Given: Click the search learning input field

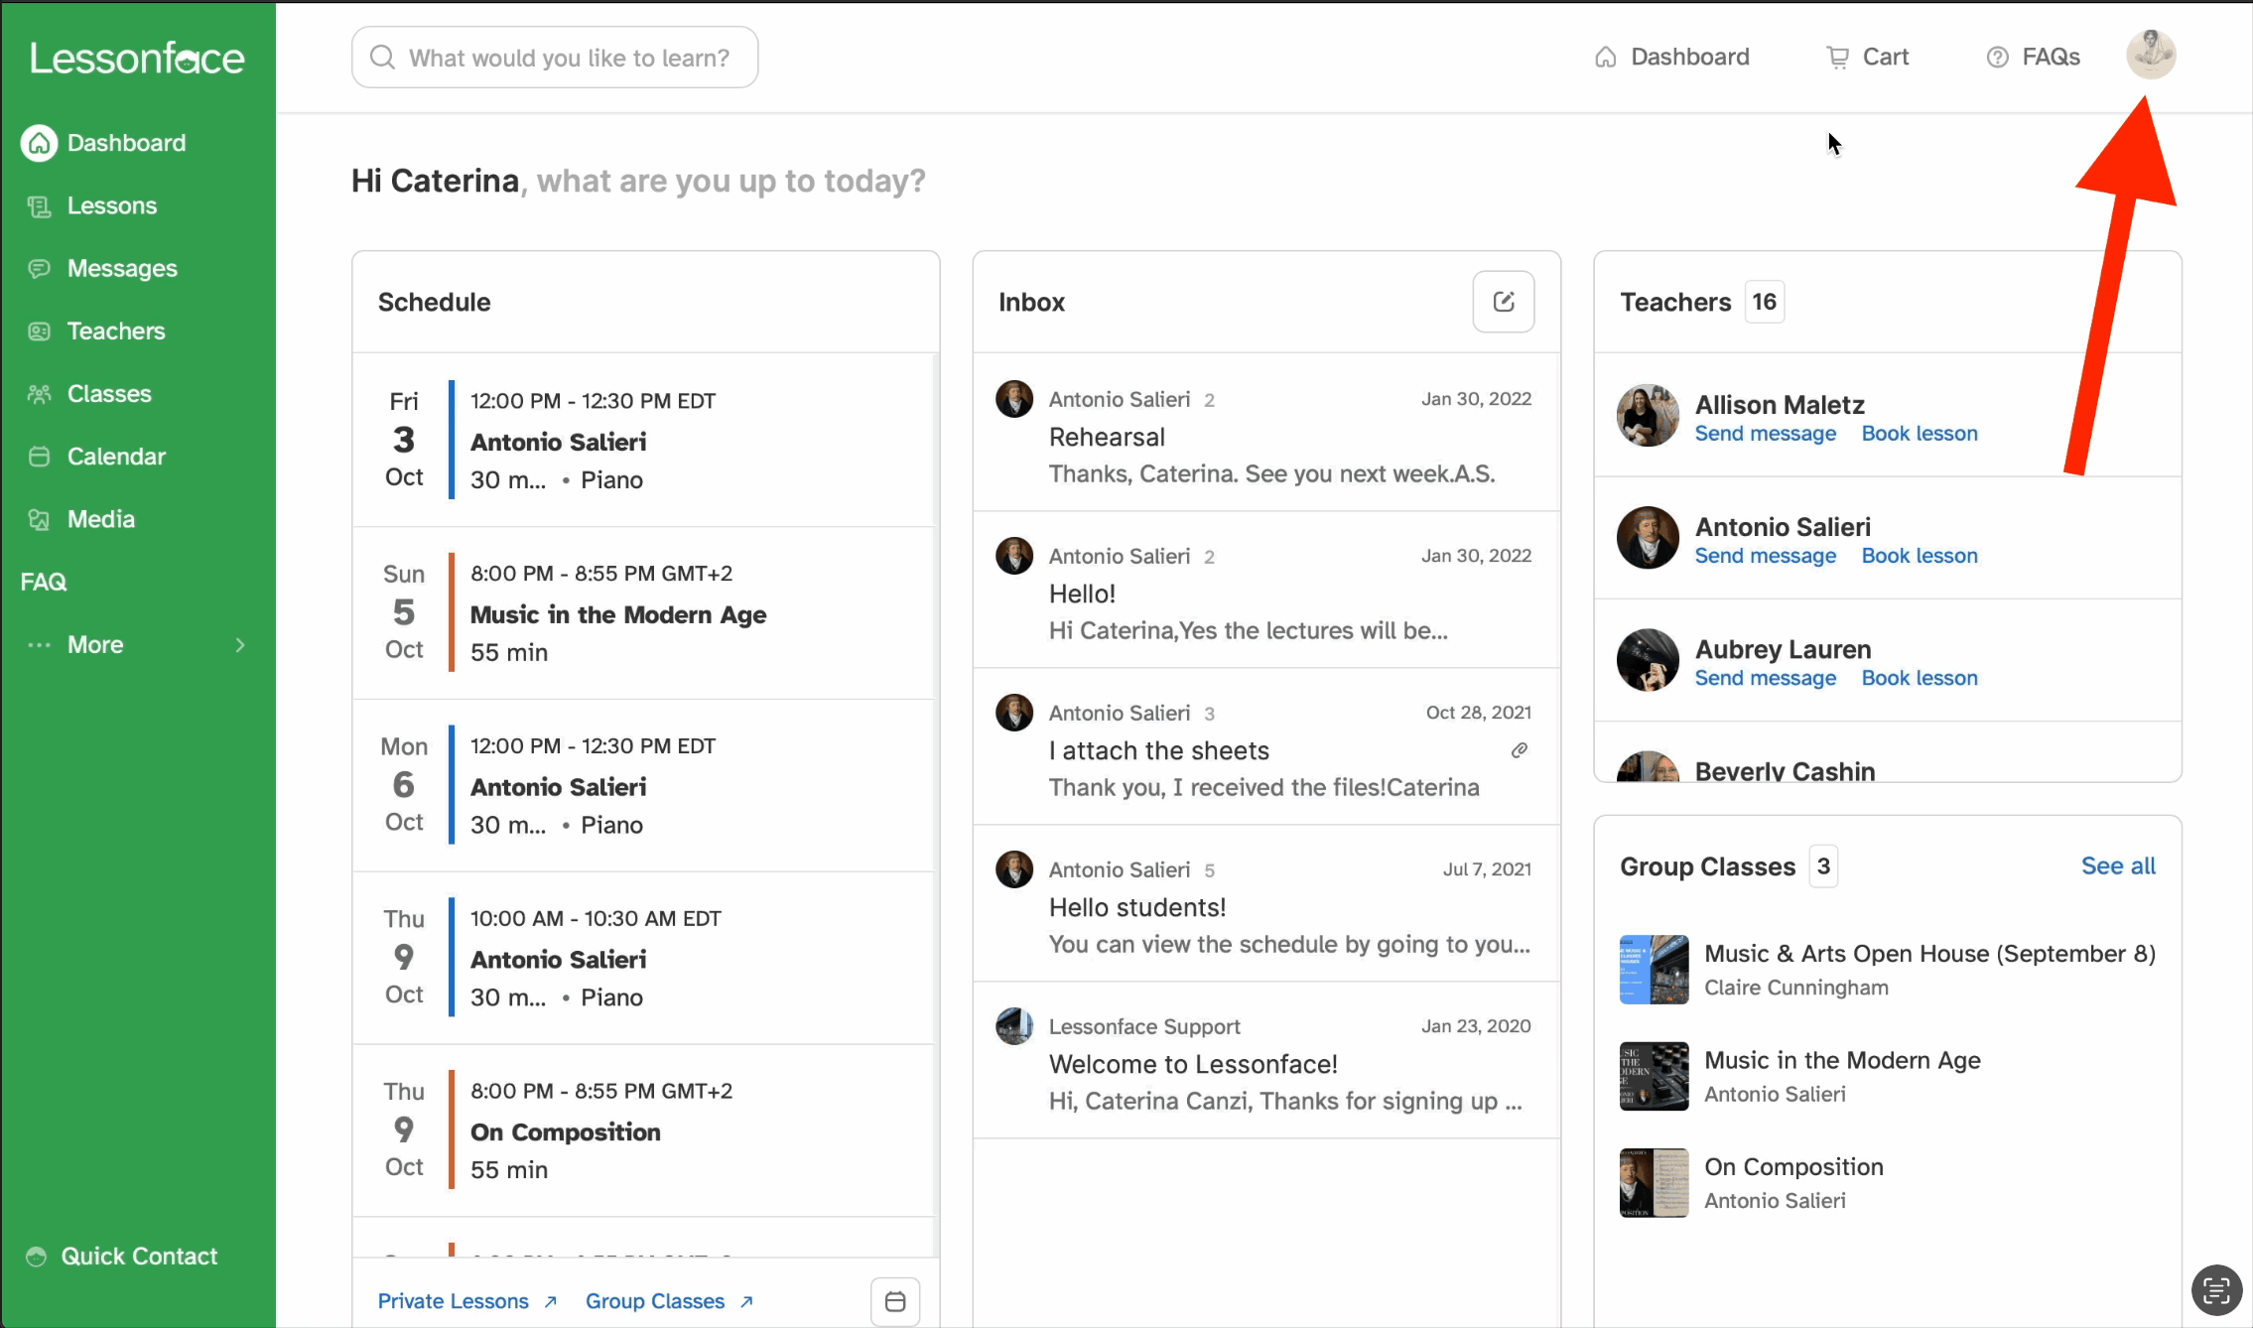Looking at the screenshot, I should click(555, 58).
